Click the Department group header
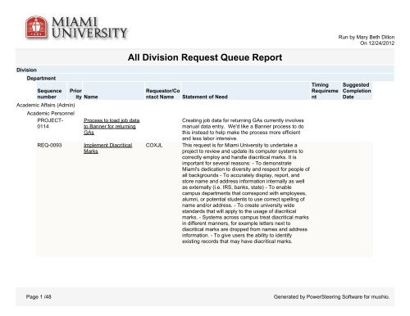Screen dimensions: 410x316 click(41, 78)
